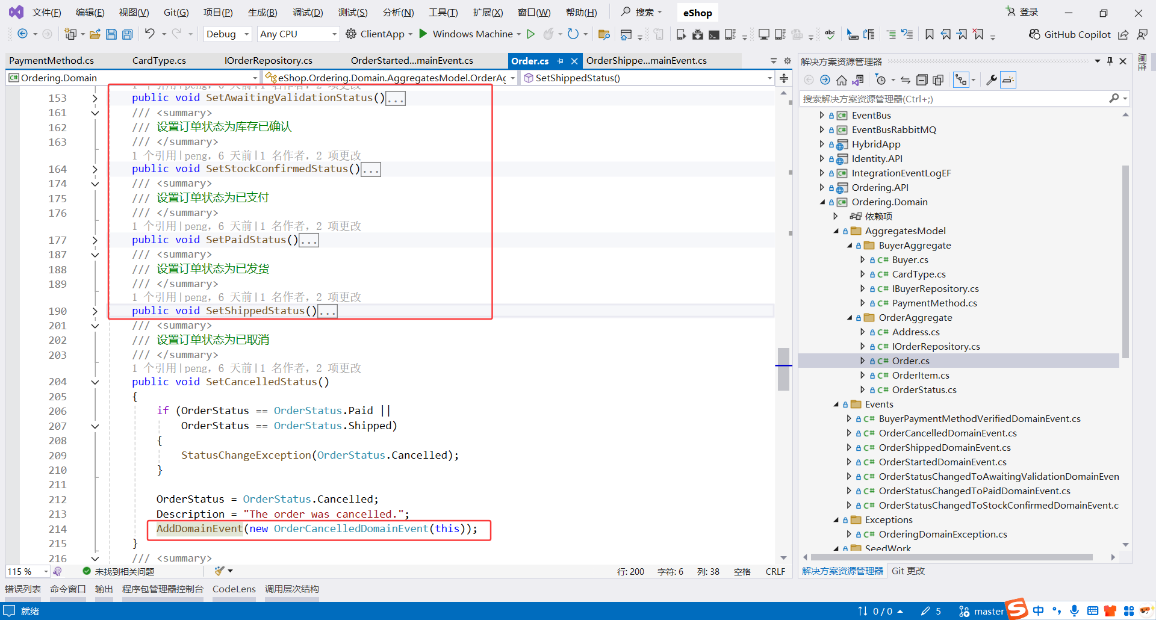The width and height of the screenshot is (1156, 620).
Task: Open GitHub Copilot
Action: pyautogui.click(x=1070, y=34)
